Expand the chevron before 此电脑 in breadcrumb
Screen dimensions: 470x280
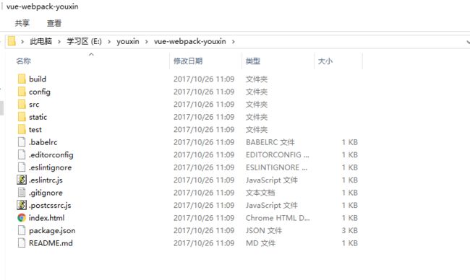(x=22, y=42)
